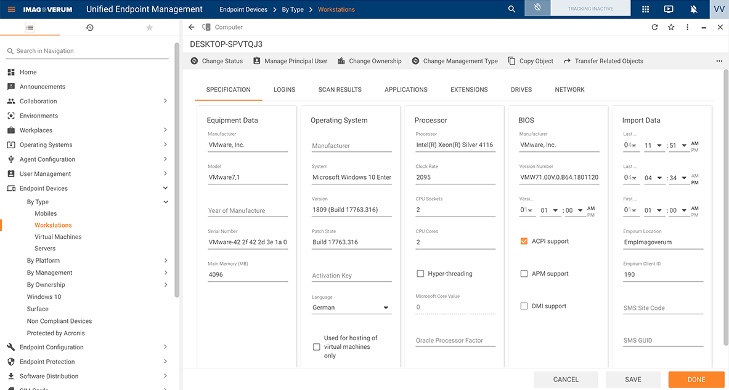729x390 pixels.
Task: Click the search magnifier icon
Action: click(511, 9)
